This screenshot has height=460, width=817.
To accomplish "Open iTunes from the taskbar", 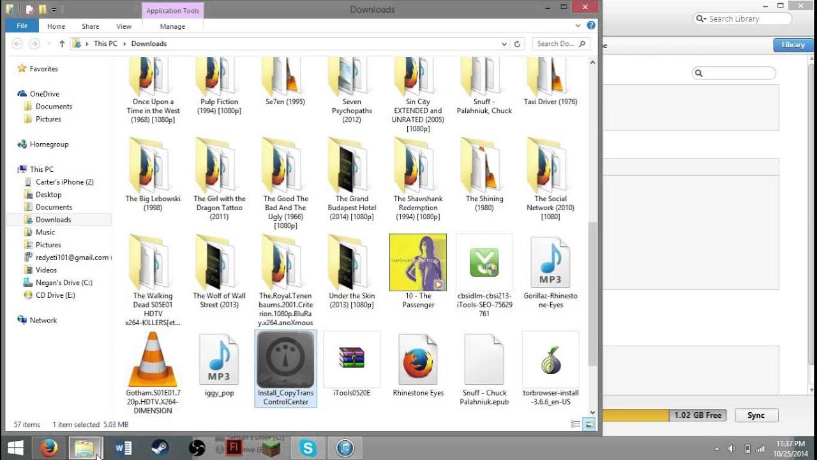I will 345,448.
